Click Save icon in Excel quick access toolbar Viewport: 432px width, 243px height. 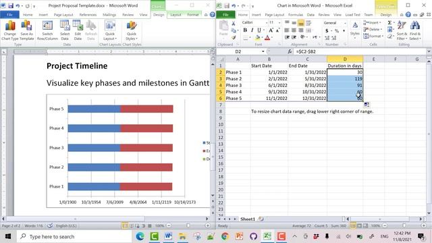click(x=227, y=5)
